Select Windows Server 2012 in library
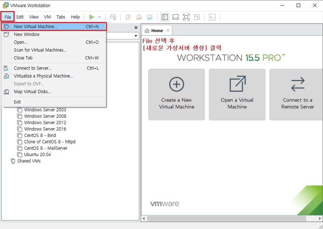 point(45,123)
